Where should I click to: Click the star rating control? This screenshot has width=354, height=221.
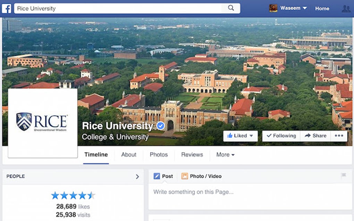coord(73,195)
